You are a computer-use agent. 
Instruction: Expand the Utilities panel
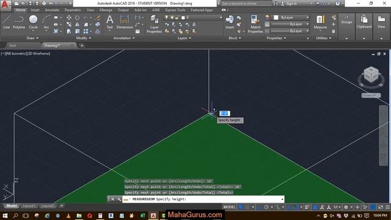click(324, 38)
